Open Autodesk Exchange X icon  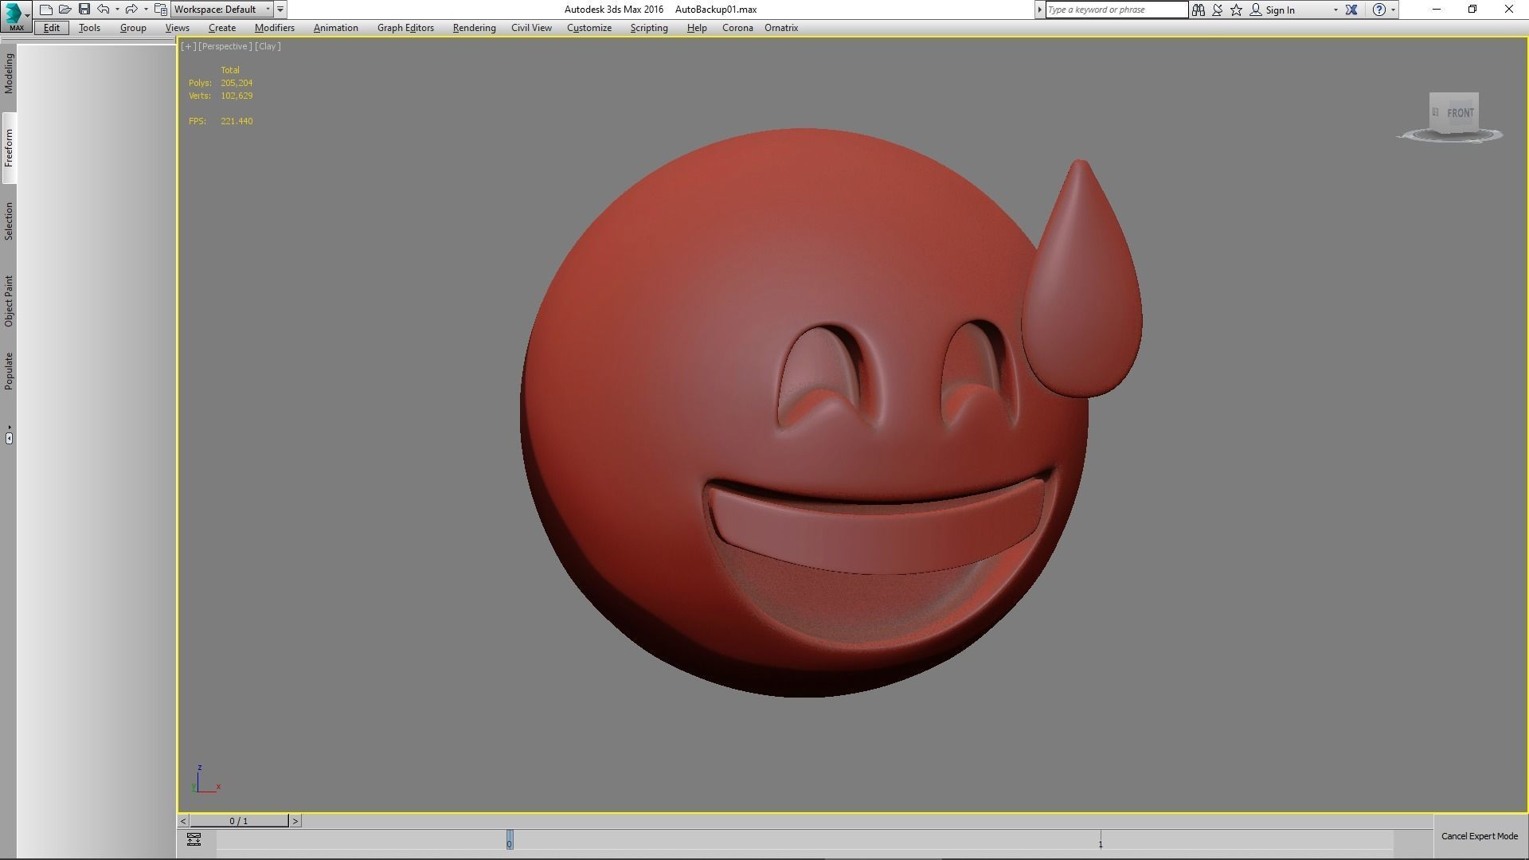coord(1351,10)
